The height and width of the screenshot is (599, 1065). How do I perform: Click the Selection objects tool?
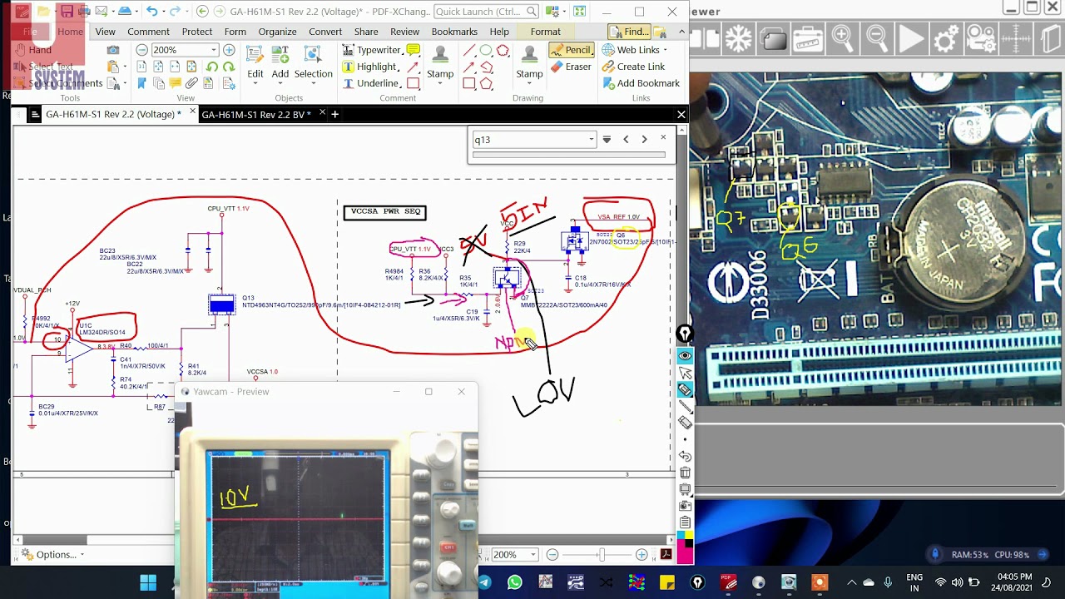(x=314, y=63)
